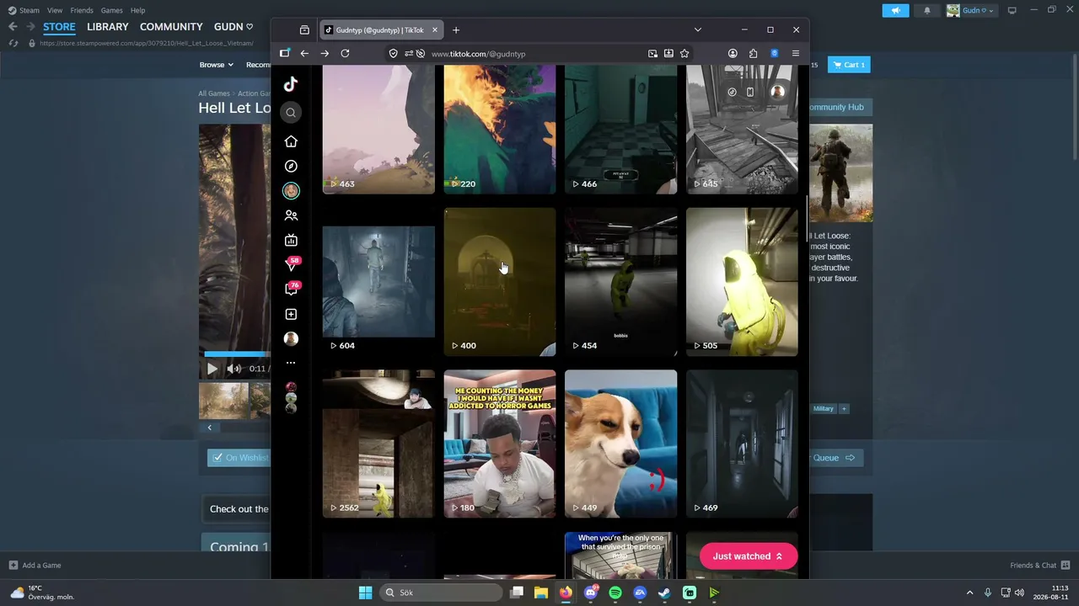Open Steam from the taskbar

pyautogui.click(x=665, y=593)
